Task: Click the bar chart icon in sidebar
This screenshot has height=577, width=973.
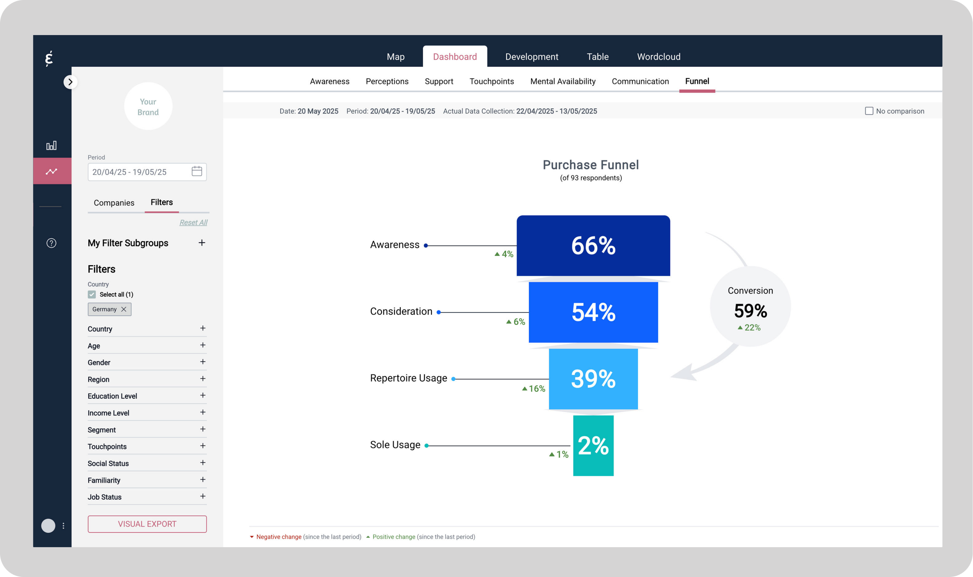Action: coord(51,145)
